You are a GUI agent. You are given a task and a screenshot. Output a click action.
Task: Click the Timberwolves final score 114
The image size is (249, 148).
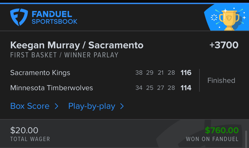click(x=186, y=88)
